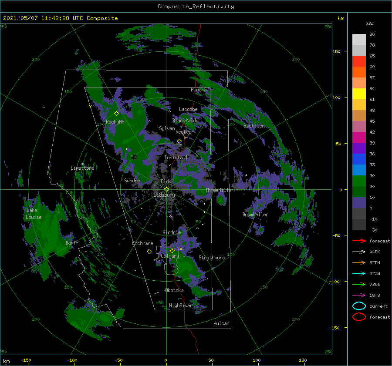Screen dimensions: 392x366
Task: Click the Sundre city label
Action: 132,180
